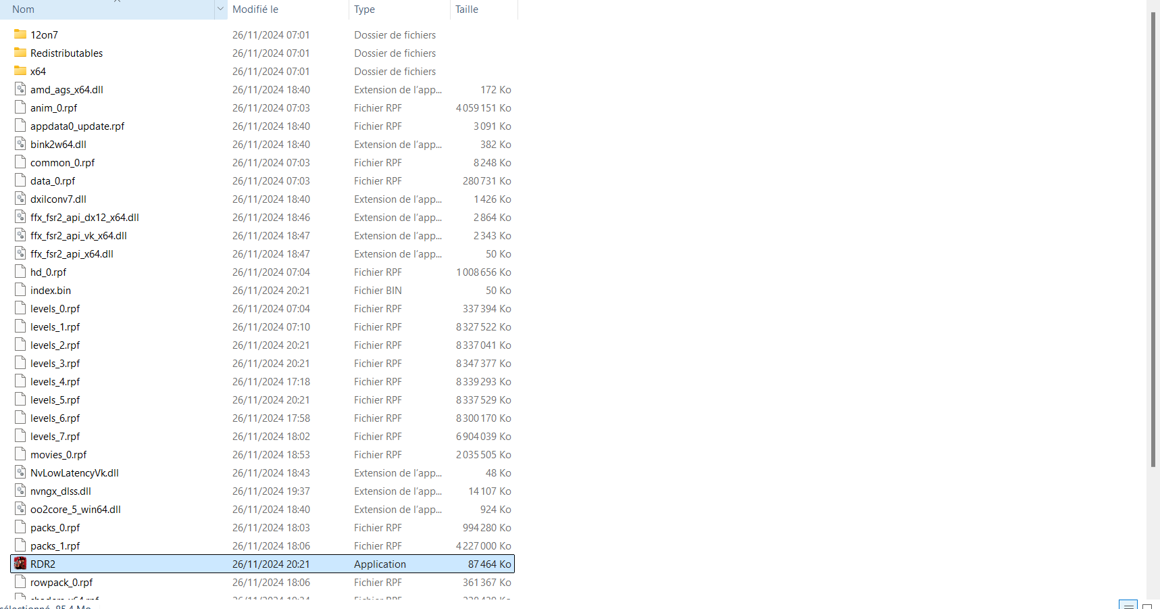Click the 4 059 151 Ko size value
This screenshot has width=1160, height=609.
483,107
